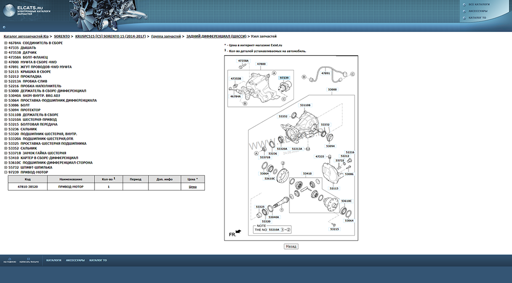The width and height of the screenshot is (512, 283).
Task: Click the home icon in footer
Action: point(9,259)
